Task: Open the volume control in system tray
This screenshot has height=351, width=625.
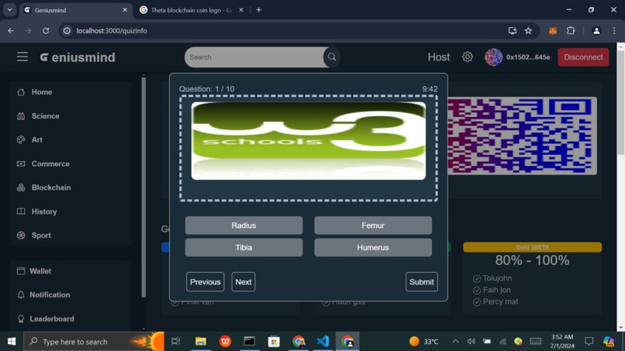Action: tap(471, 342)
